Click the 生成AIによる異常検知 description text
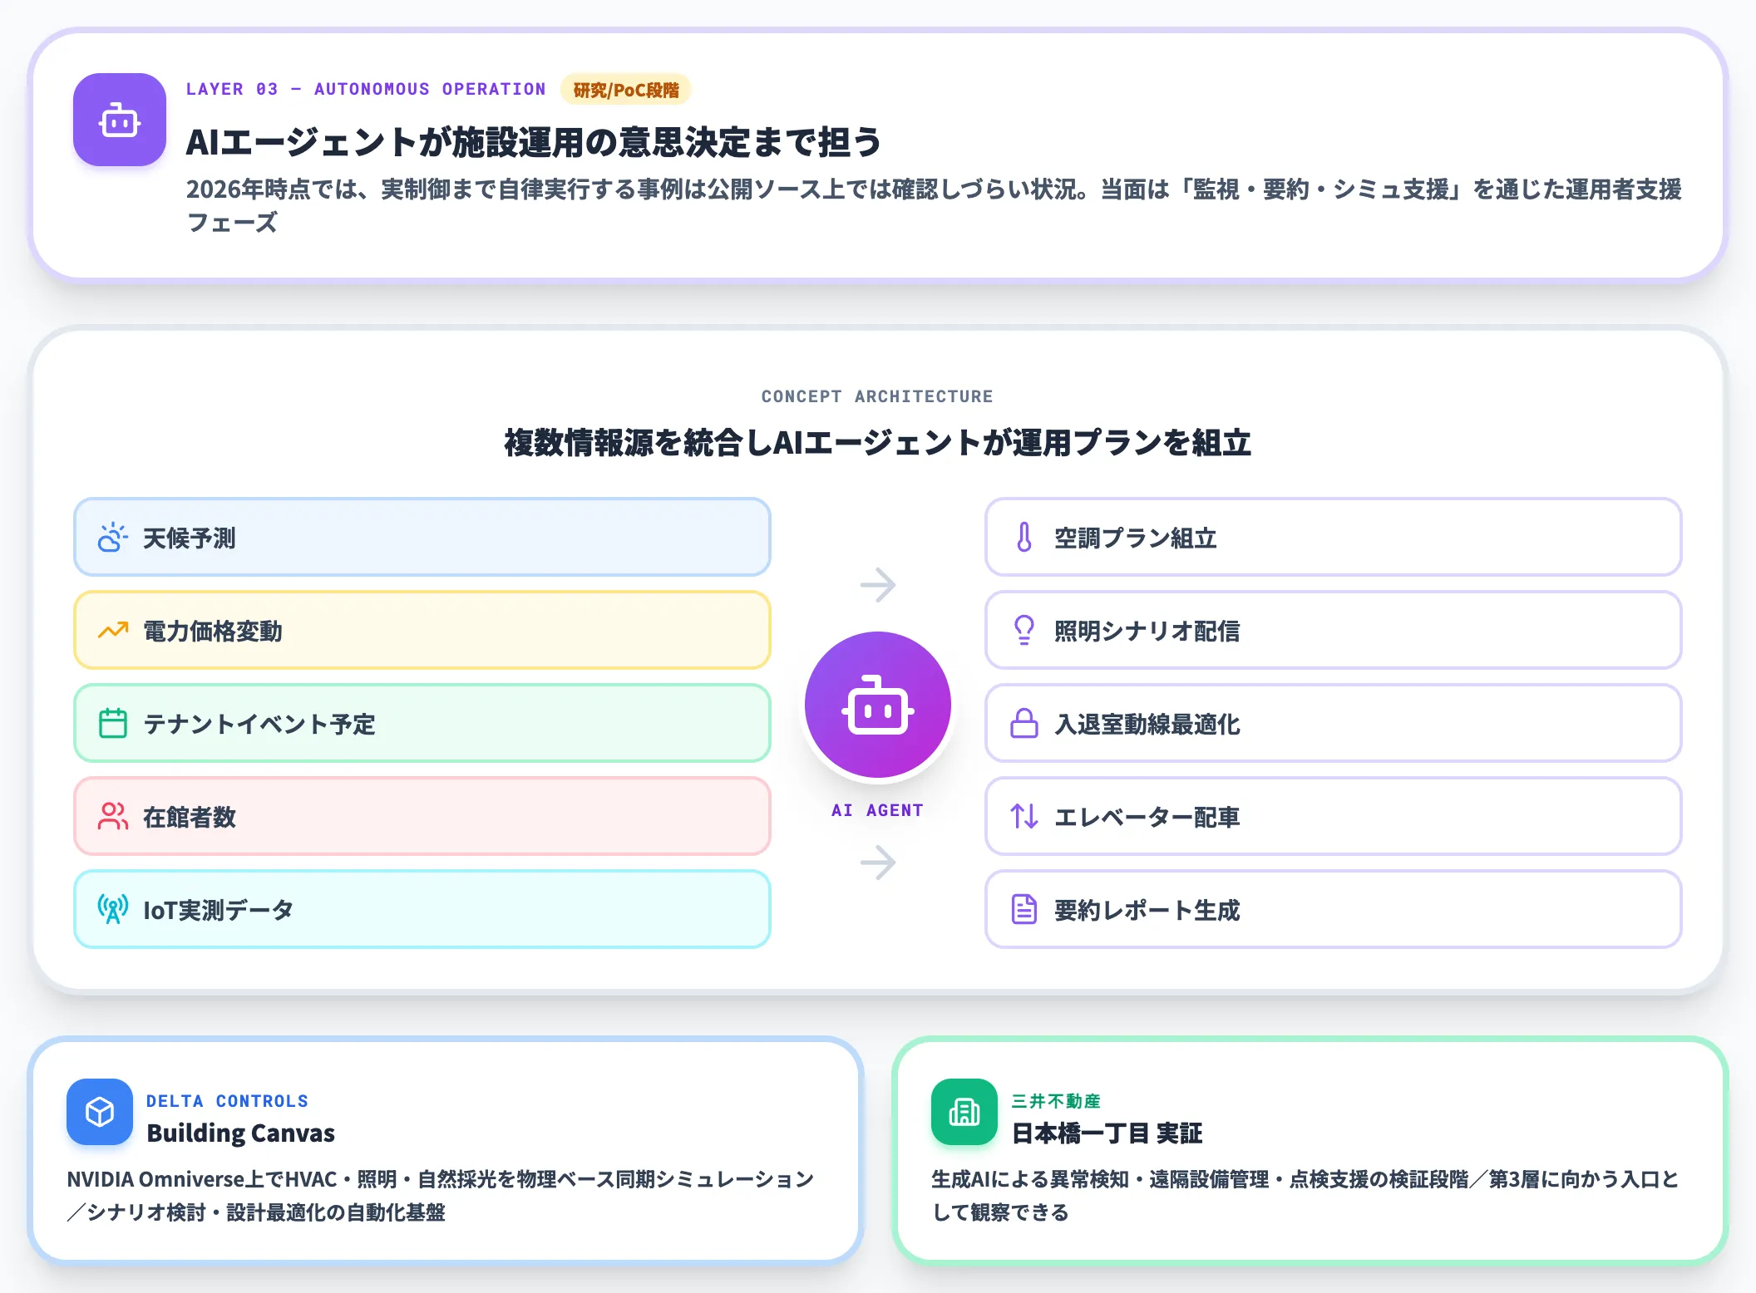This screenshot has height=1293, width=1756. coord(1305,1195)
